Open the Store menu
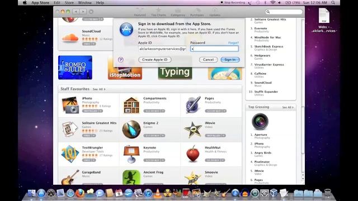Image resolution: width=358 pixels, height=201 pixels. (x=69, y=3)
